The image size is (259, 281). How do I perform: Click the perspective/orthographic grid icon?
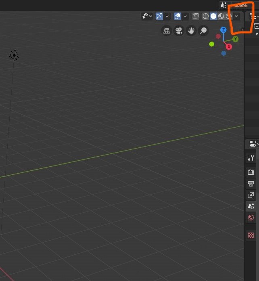click(x=166, y=31)
